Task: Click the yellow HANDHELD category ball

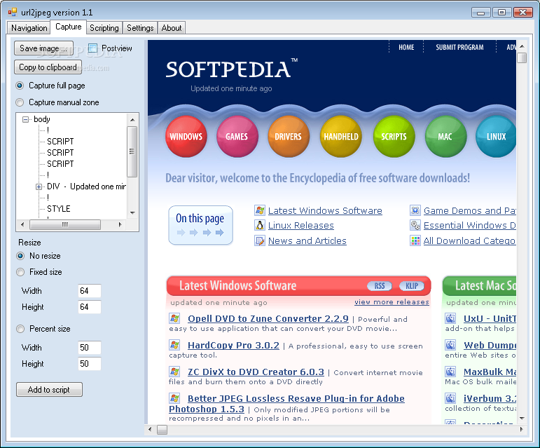Action: point(341,137)
